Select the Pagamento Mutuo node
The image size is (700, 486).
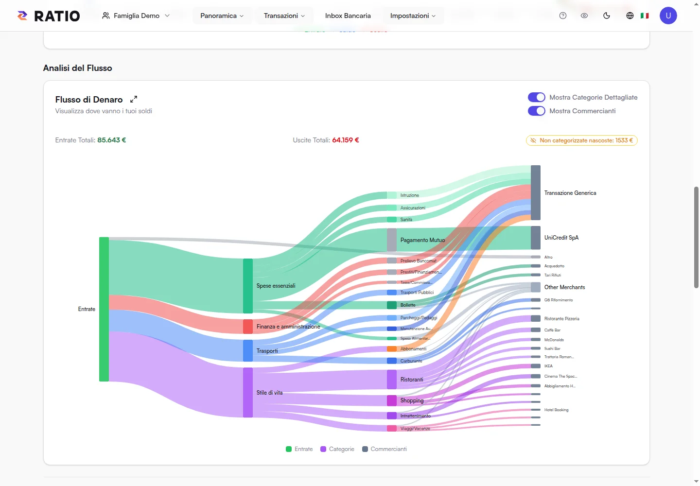392,240
